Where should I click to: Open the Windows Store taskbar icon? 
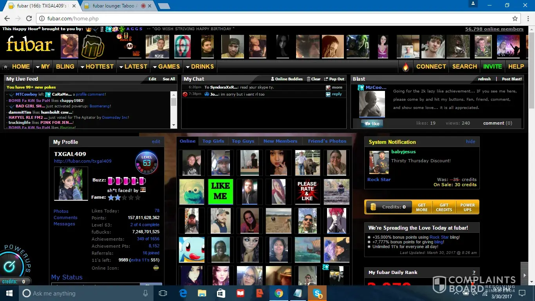point(221,293)
